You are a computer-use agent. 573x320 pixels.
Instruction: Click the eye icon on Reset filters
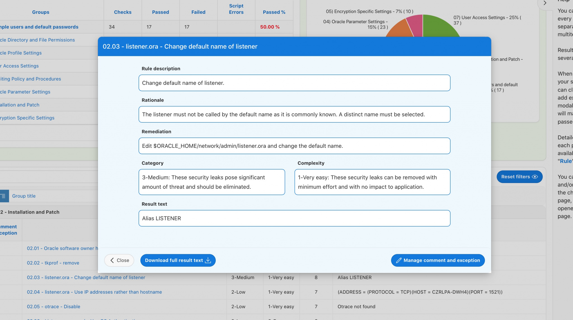tap(535, 177)
